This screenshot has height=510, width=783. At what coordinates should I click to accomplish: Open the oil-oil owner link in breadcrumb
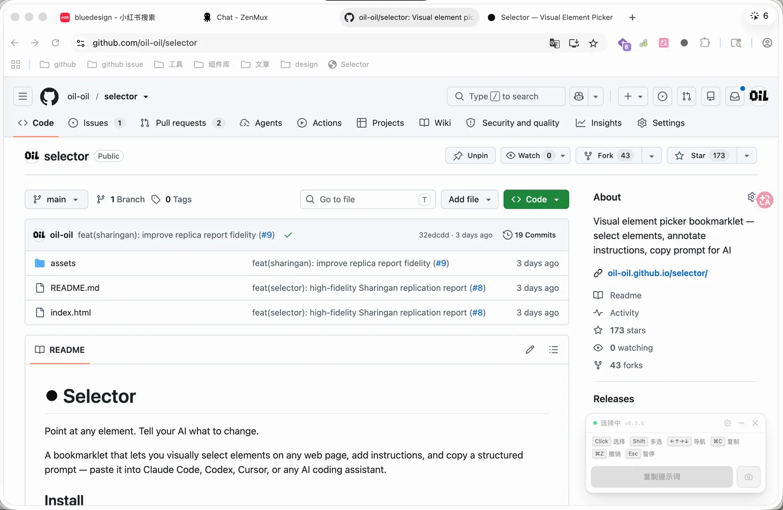tap(78, 96)
